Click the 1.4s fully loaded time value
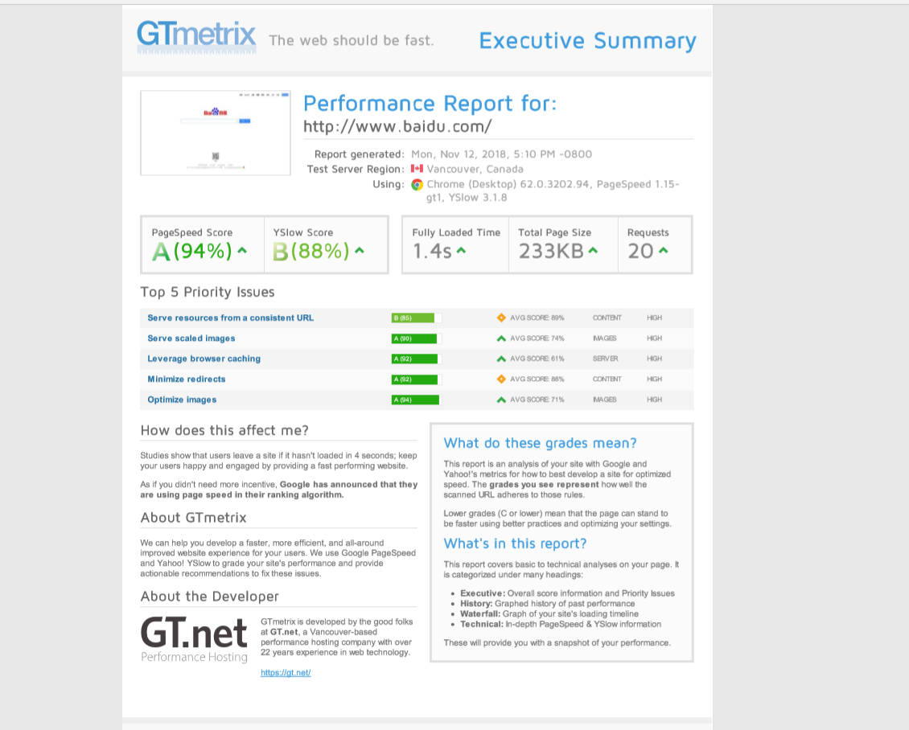 [432, 251]
